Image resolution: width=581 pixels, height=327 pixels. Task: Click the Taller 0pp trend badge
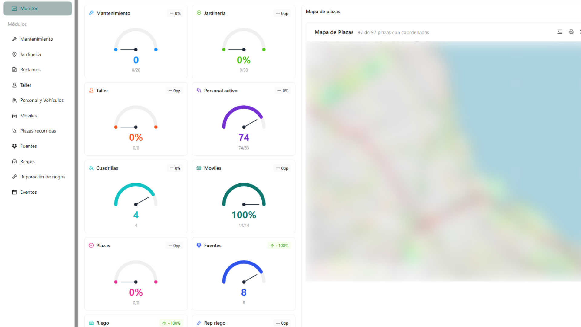pyautogui.click(x=175, y=91)
